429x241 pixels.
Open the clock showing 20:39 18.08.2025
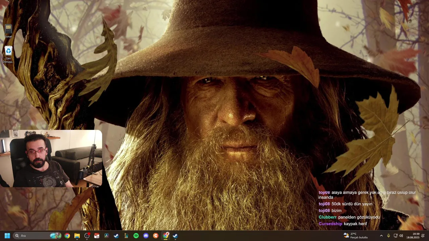point(413,236)
